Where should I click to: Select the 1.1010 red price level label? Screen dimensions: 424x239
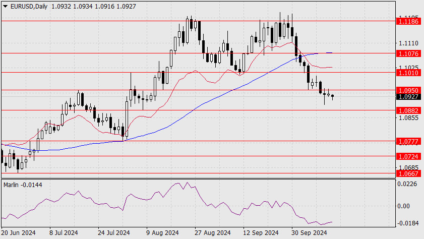click(408, 73)
